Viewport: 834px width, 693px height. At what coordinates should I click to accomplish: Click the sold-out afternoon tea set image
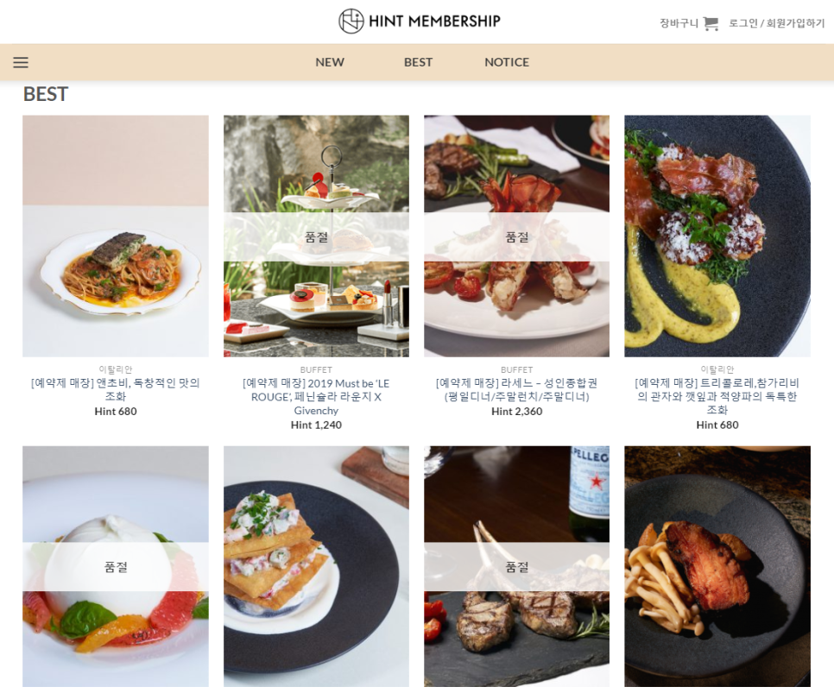click(316, 236)
